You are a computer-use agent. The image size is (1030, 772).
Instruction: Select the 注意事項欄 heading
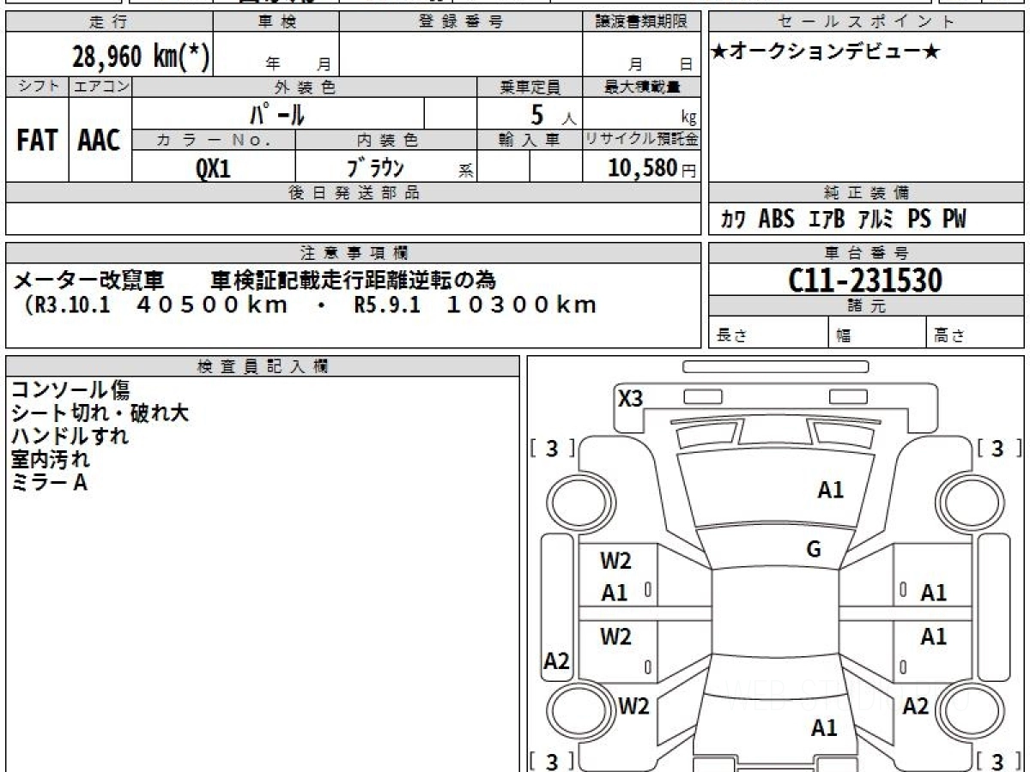click(x=354, y=252)
